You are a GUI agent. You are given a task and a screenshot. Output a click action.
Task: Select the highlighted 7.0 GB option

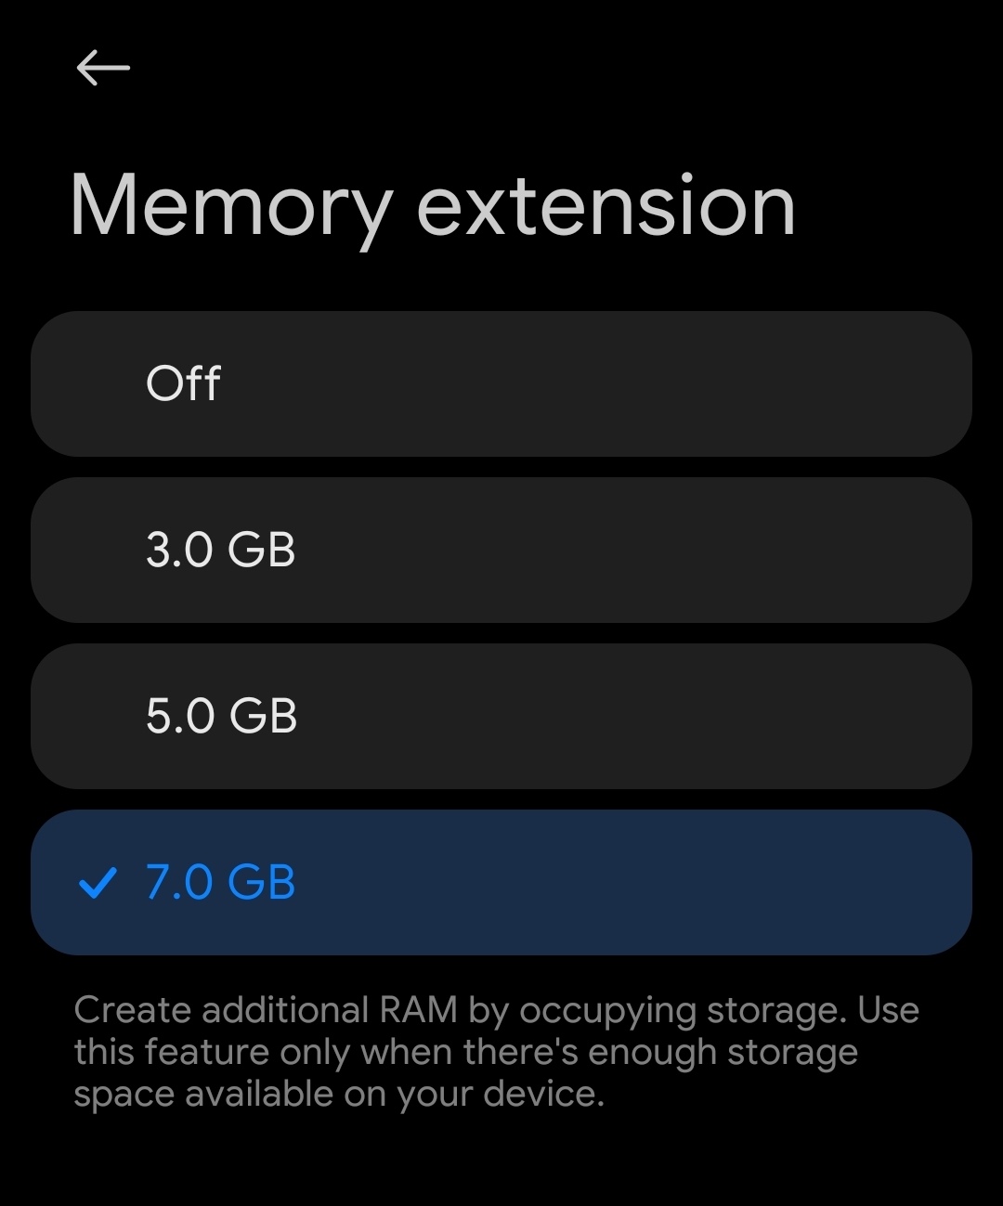coord(501,882)
